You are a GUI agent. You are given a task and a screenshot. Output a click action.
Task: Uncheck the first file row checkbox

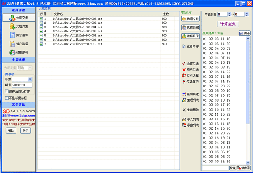click(42, 19)
